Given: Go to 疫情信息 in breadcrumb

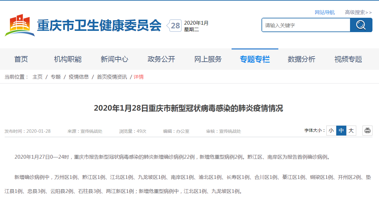Looking at the screenshot, I should click(79, 77).
